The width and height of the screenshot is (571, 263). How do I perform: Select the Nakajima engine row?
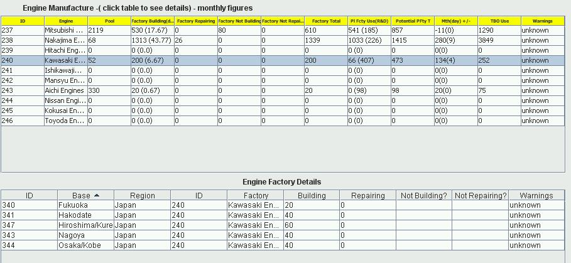(65, 40)
